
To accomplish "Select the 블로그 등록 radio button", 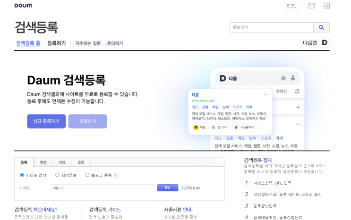I will click(x=87, y=175).
